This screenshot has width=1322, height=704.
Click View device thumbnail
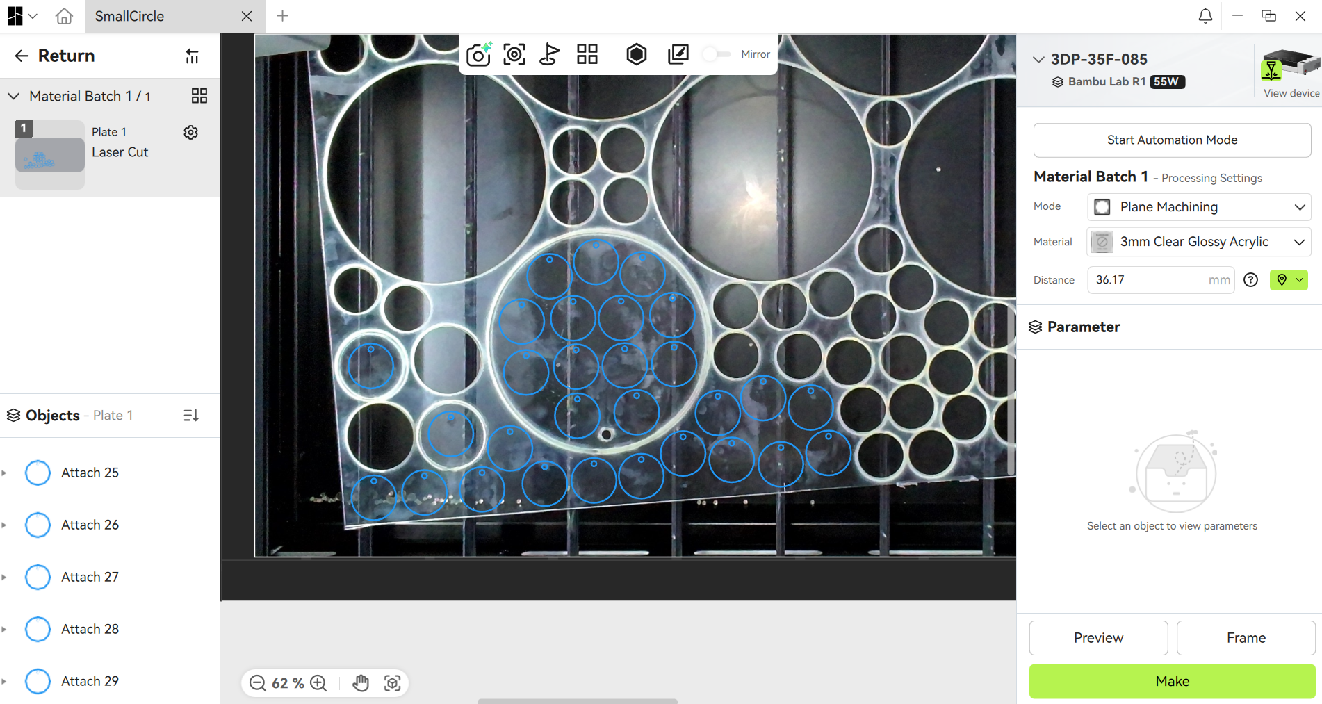tap(1291, 73)
